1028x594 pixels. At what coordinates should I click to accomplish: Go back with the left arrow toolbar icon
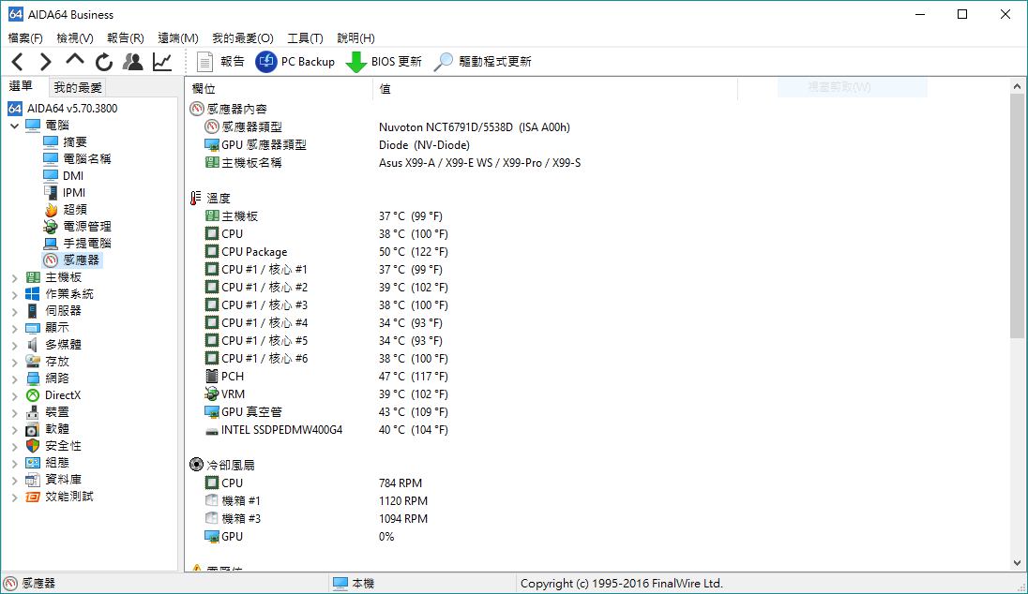[18, 62]
